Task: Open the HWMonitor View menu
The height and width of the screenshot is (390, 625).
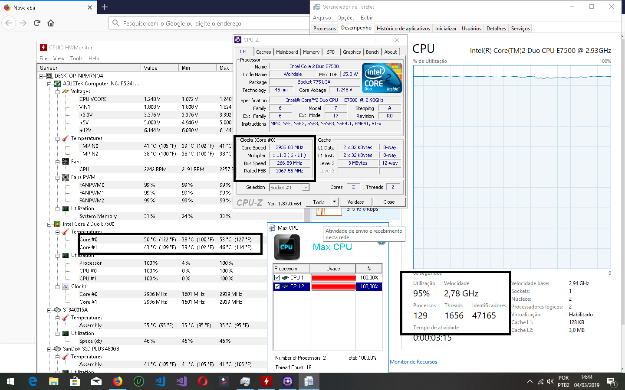Action: [x=59, y=58]
